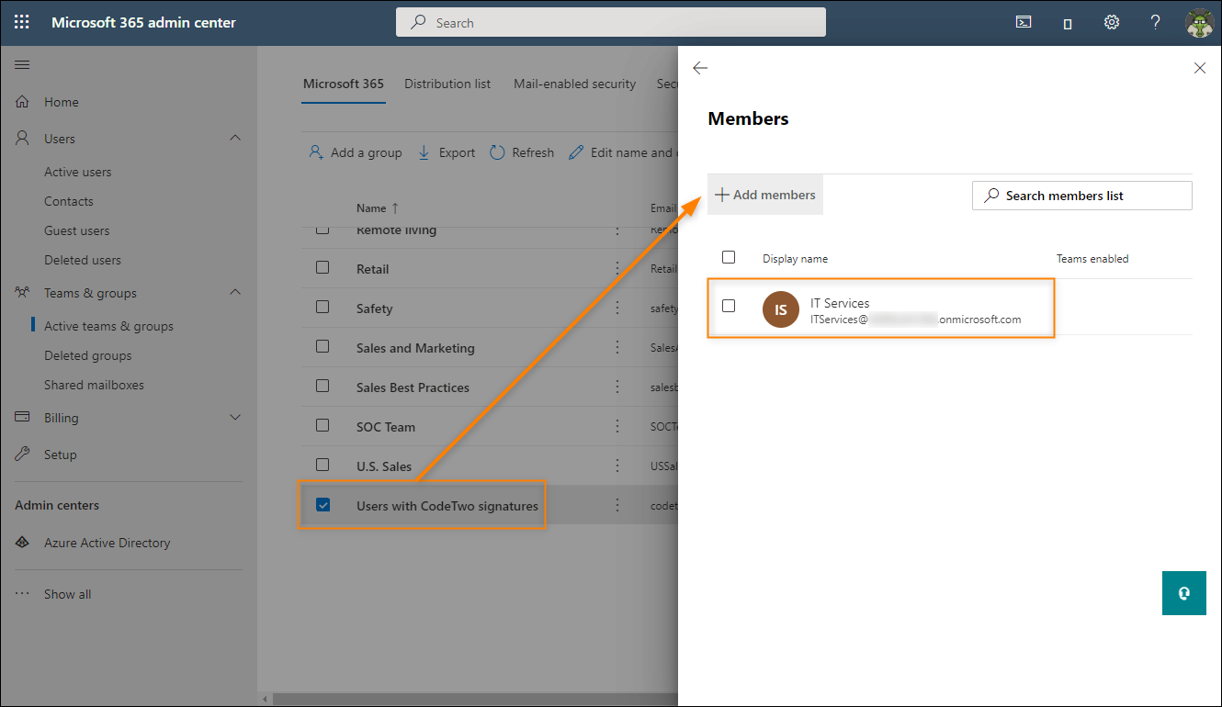The width and height of the screenshot is (1222, 707).
Task: Open Active users in sidebar
Action: click(x=78, y=172)
